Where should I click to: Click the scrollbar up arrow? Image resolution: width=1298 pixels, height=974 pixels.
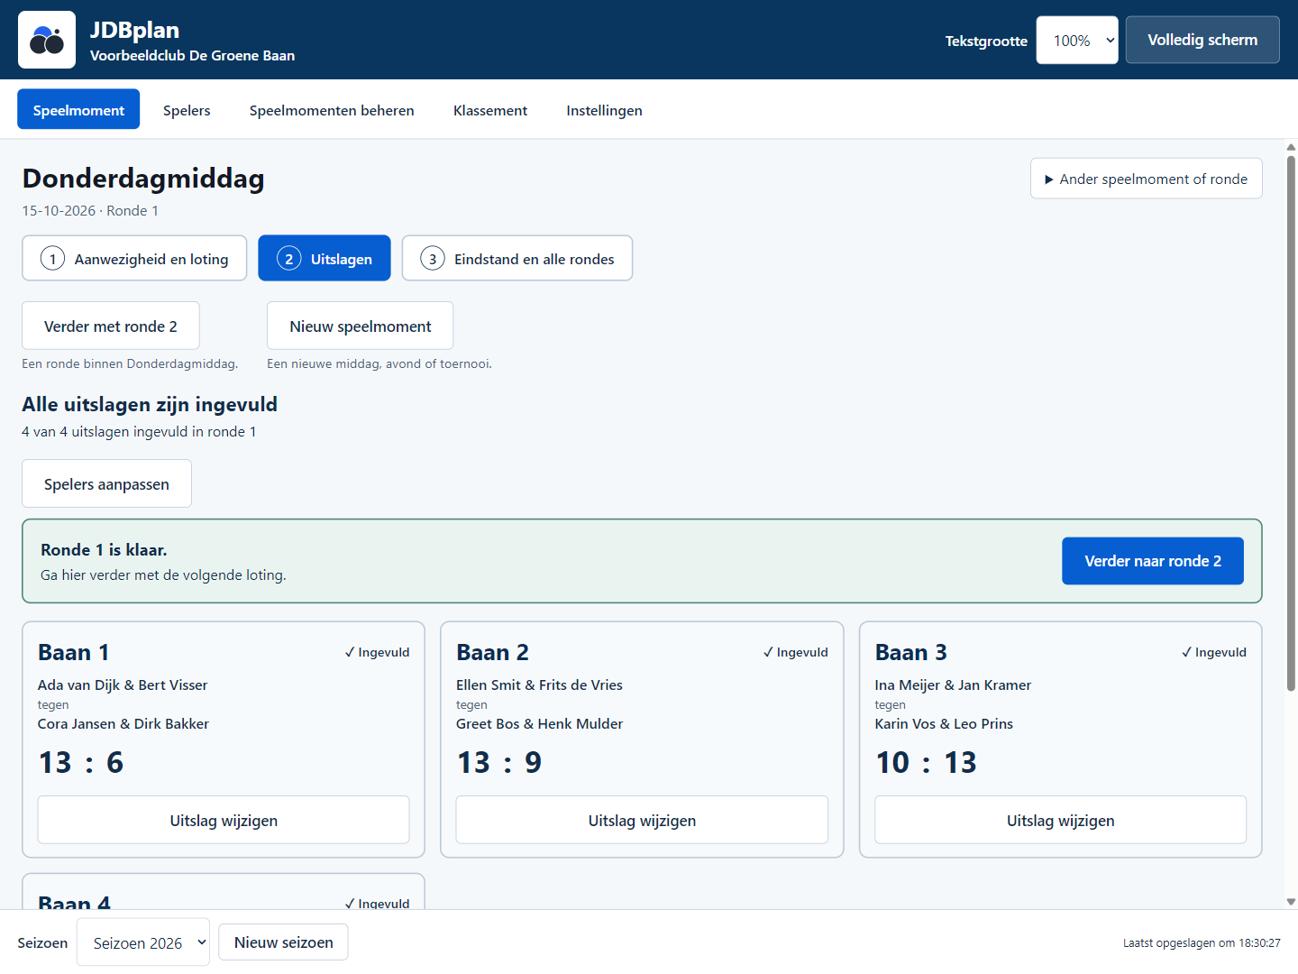point(1291,146)
